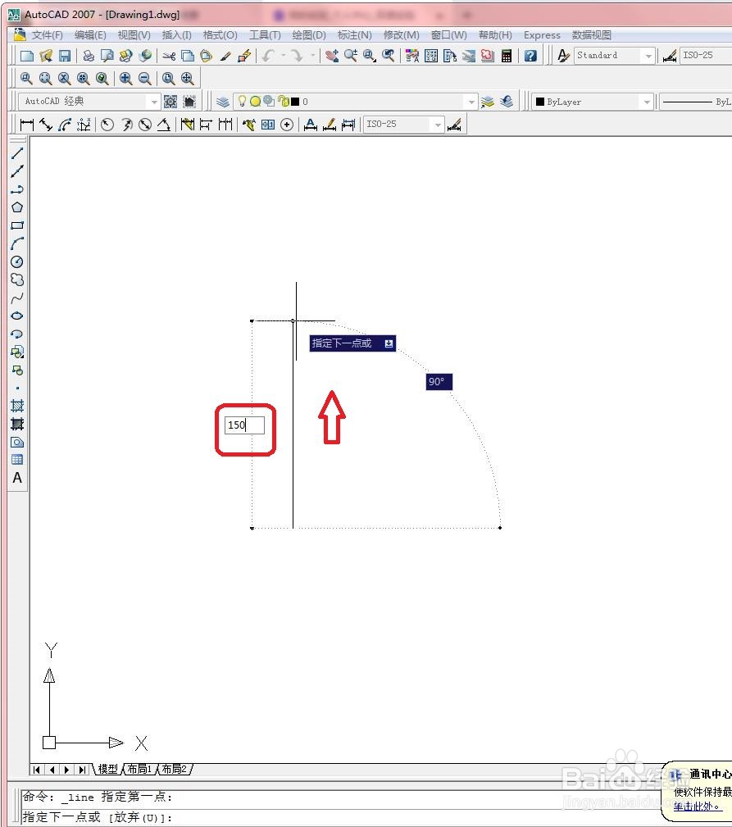Open the ISO-25 dimension style dropdown in dimension toolbar
Viewport: 732px width, 827px height.
pos(437,125)
